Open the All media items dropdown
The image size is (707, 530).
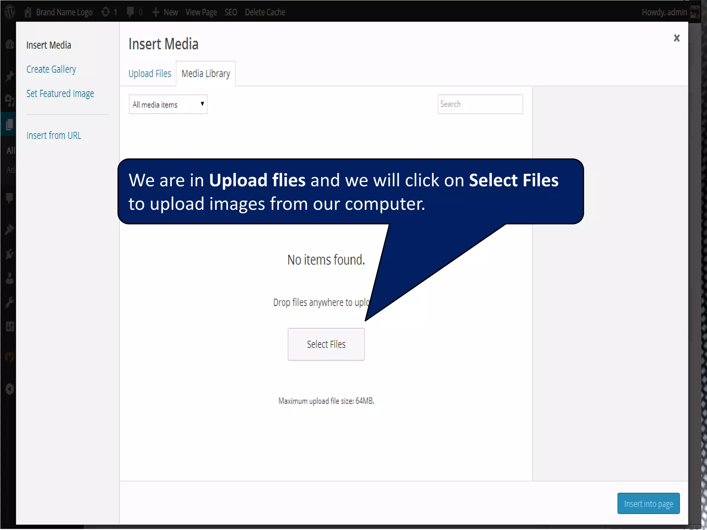click(x=168, y=104)
